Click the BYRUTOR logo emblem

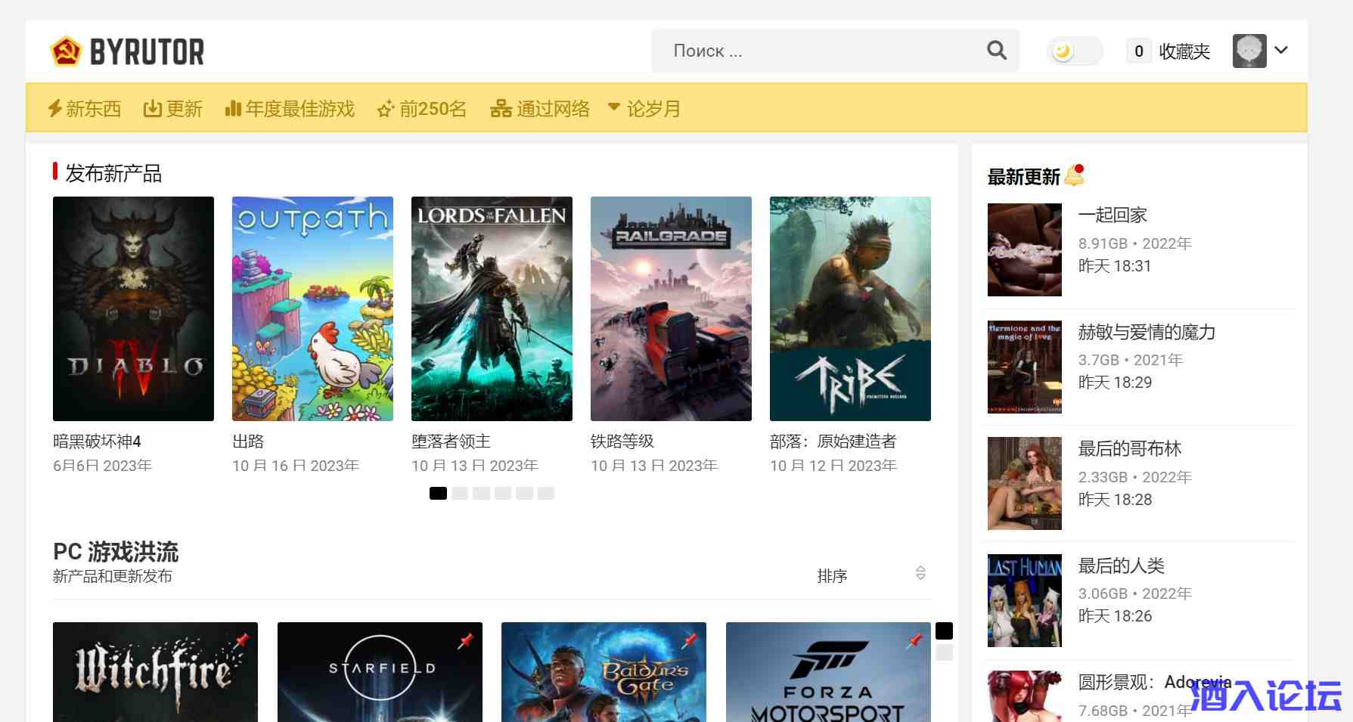66,51
